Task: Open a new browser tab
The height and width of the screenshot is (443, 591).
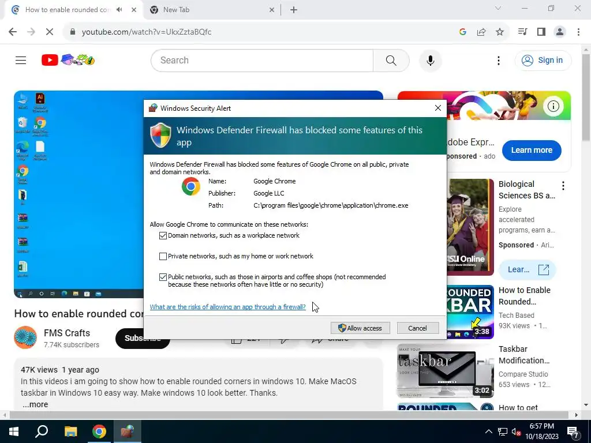Action: pyautogui.click(x=294, y=10)
